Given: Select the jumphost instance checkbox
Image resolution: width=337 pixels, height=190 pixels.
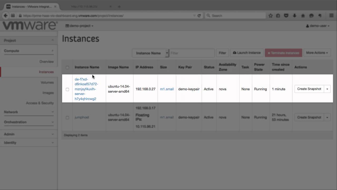Looking at the screenshot, I should click(x=67, y=117).
